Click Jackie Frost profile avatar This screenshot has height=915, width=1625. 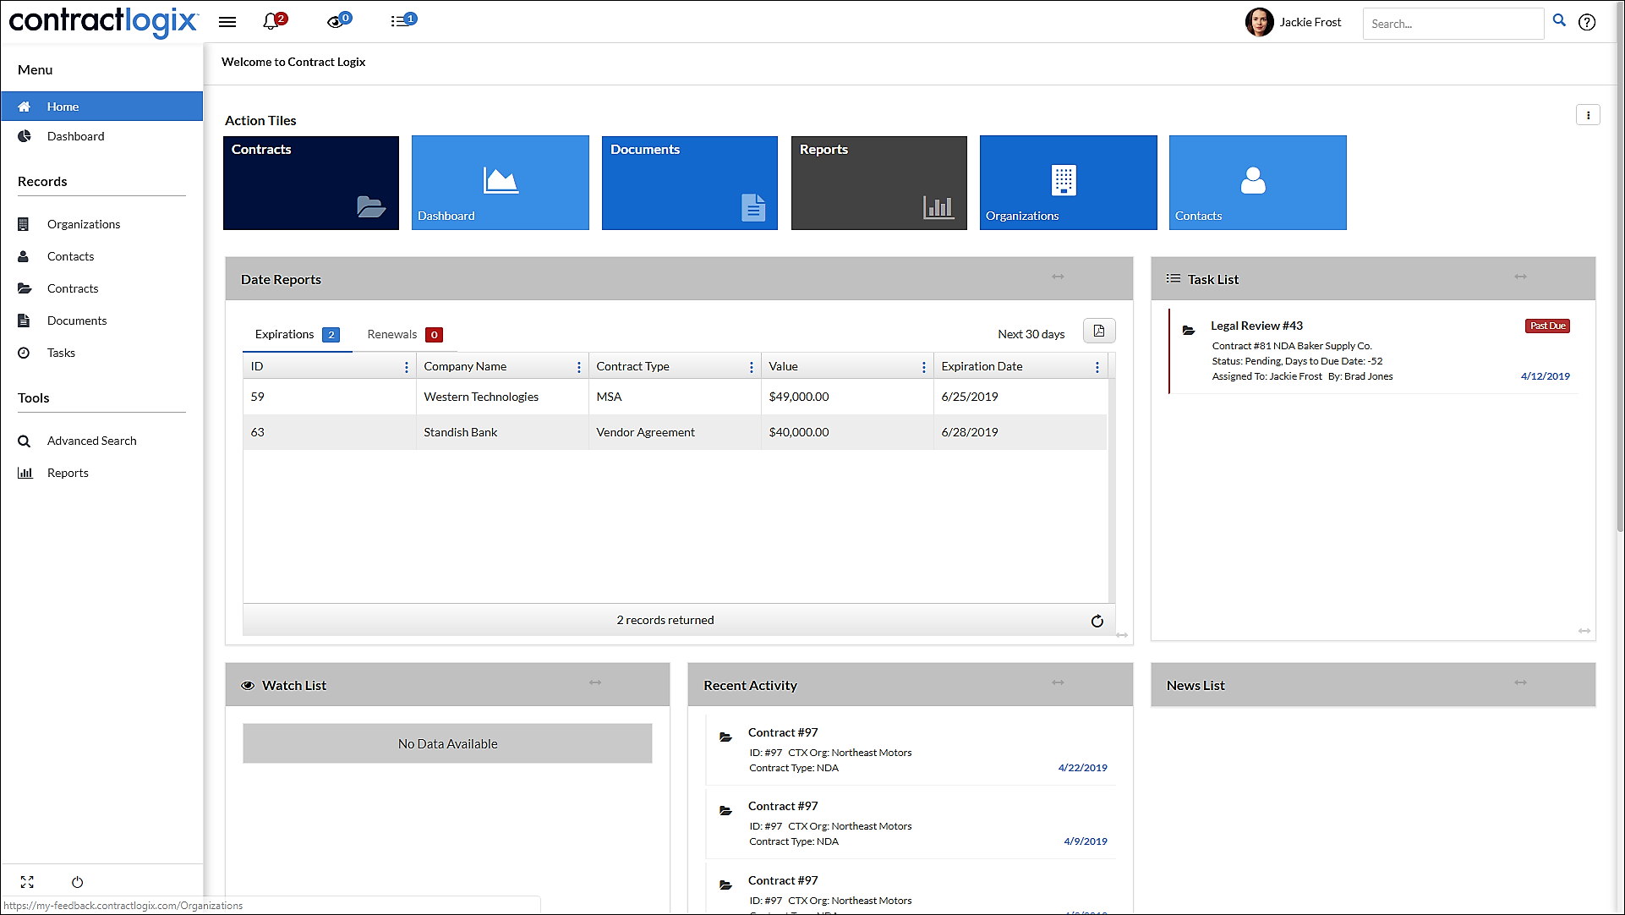click(x=1259, y=23)
